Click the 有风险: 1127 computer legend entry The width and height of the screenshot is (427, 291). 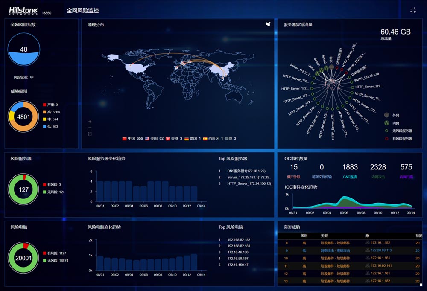(55, 253)
